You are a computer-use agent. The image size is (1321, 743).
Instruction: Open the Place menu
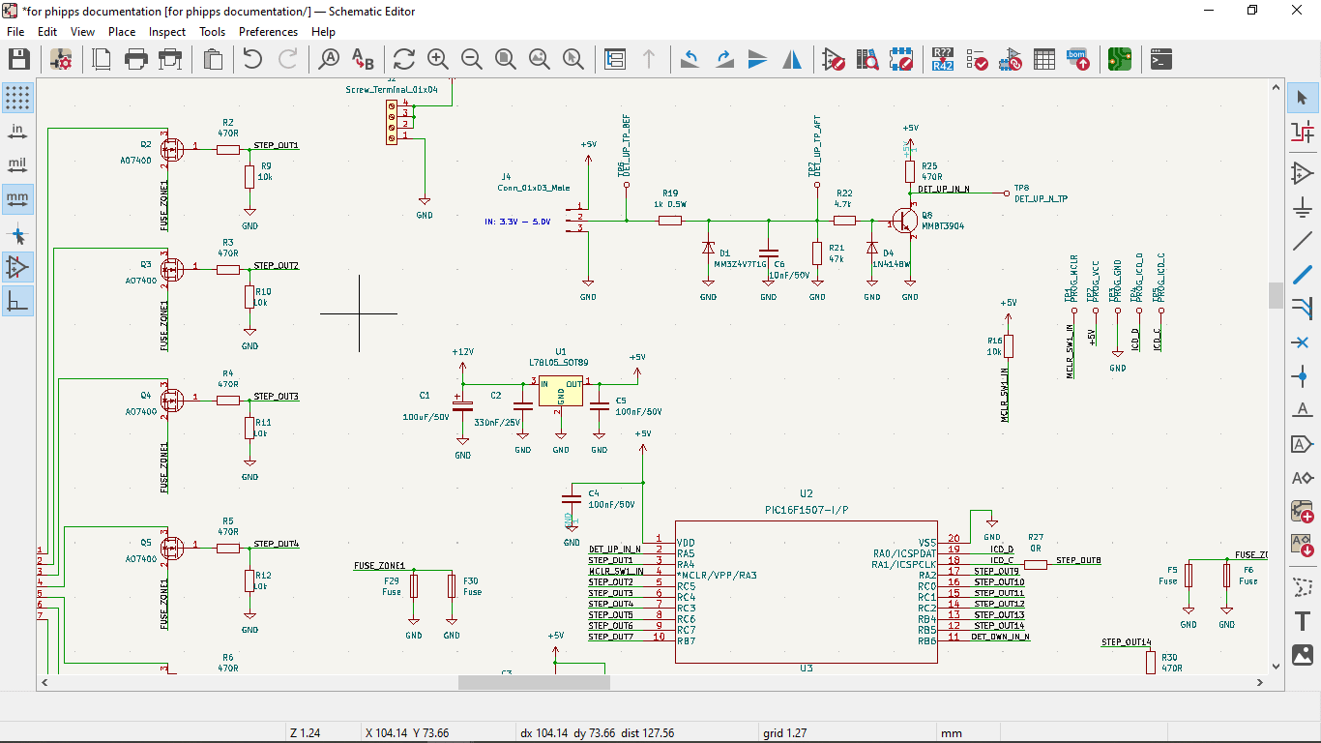(122, 32)
